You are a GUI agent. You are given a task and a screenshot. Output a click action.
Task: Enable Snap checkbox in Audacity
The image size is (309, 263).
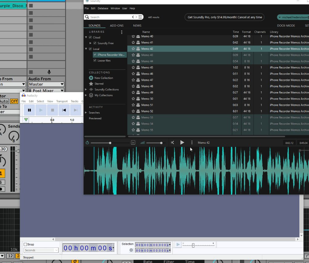click(25, 244)
